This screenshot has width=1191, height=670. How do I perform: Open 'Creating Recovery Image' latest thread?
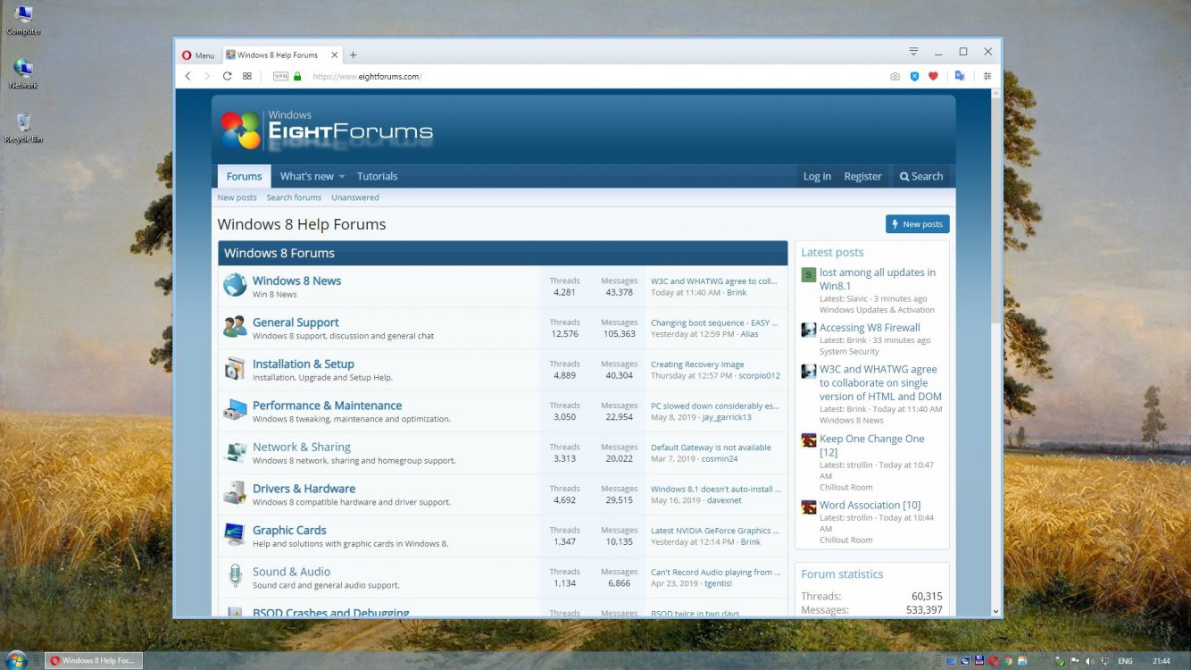697,364
